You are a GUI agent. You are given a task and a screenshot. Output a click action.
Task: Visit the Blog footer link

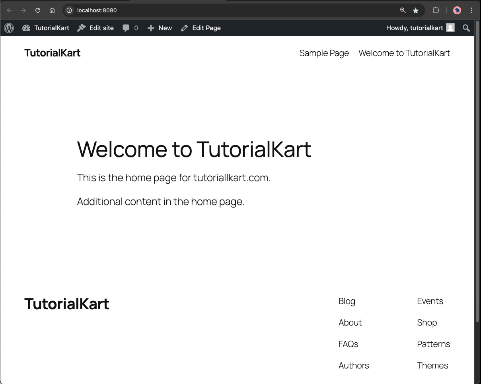347,301
